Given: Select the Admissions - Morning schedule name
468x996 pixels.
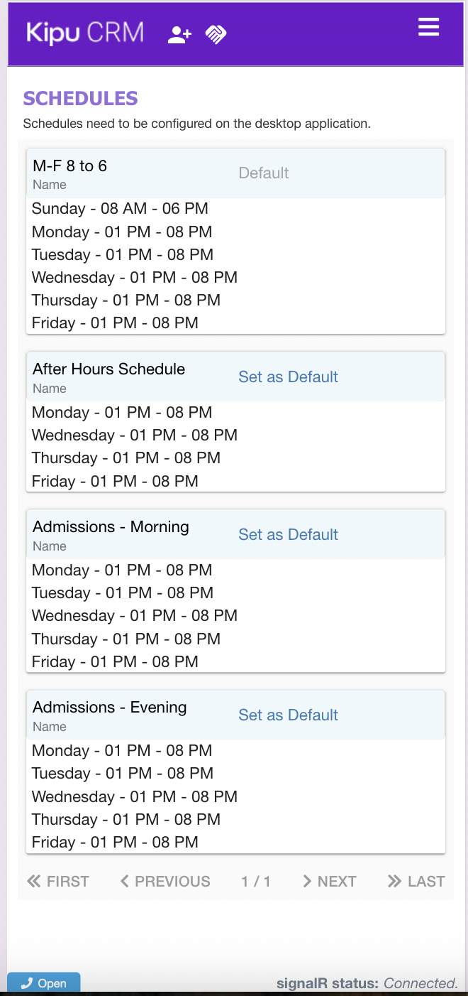Looking at the screenshot, I should pos(111,527).
